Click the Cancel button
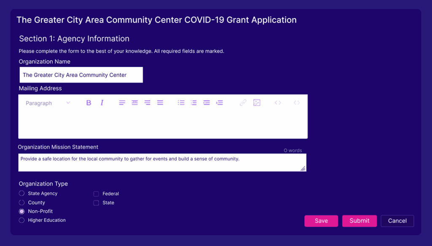 397,221
